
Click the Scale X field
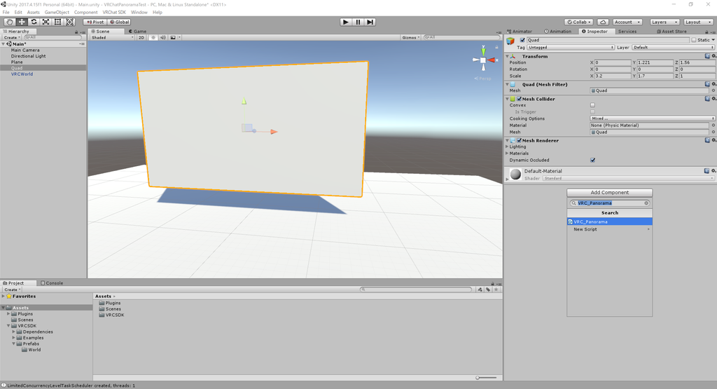coord(613,76)
